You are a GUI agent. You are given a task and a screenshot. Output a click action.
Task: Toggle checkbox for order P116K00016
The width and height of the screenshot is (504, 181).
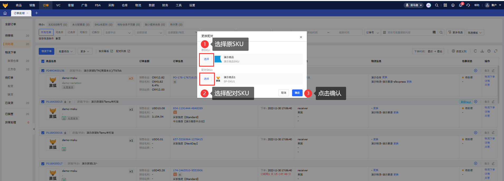click(x=43, y=133)
